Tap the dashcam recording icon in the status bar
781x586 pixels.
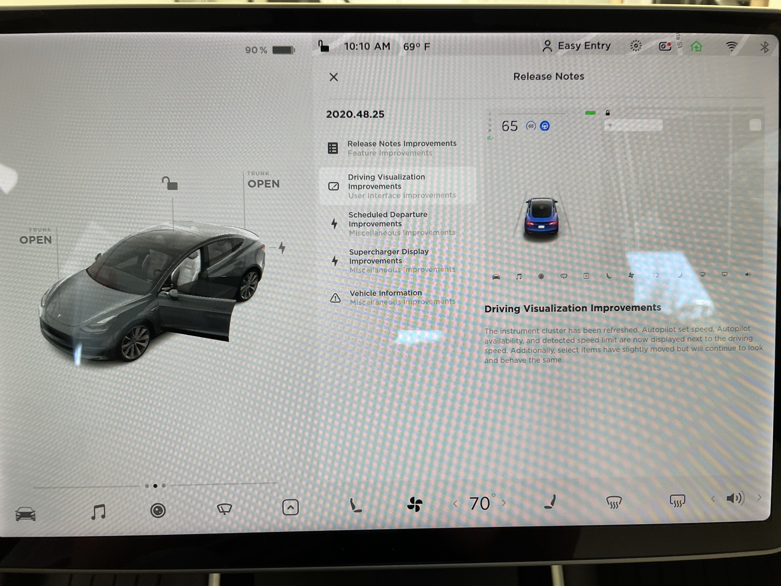tap(665, 46)
